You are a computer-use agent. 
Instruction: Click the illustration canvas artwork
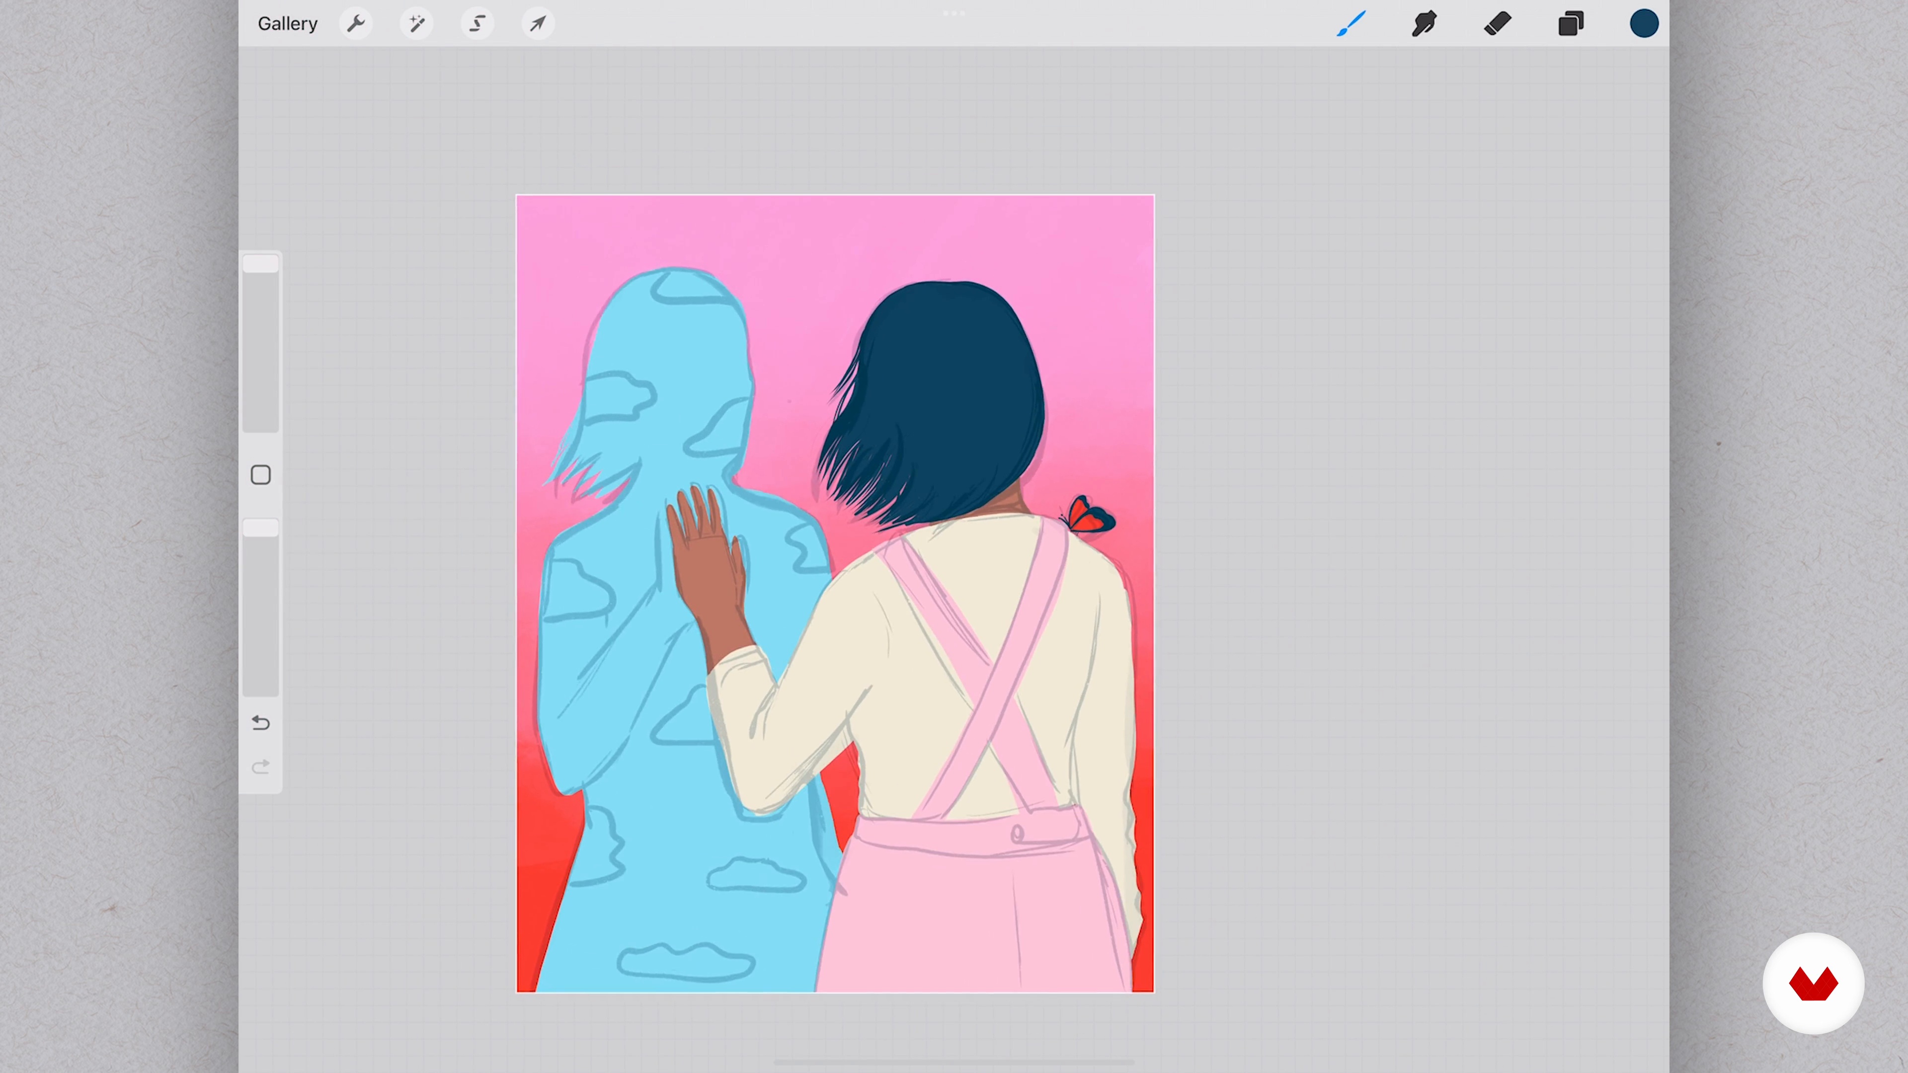point(835,593)
